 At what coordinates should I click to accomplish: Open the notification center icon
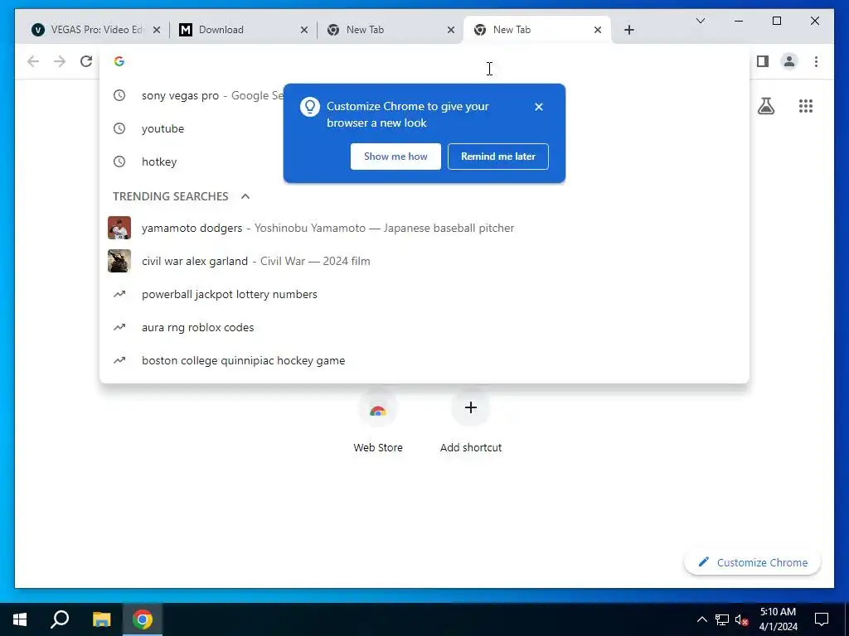(822, 619)
